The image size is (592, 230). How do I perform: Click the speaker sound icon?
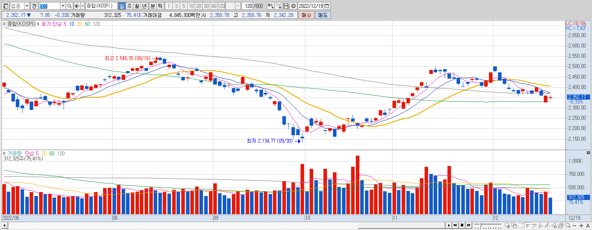[77, 6]
